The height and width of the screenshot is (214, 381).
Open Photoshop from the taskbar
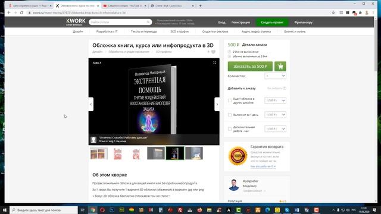[x=112, y=210]
